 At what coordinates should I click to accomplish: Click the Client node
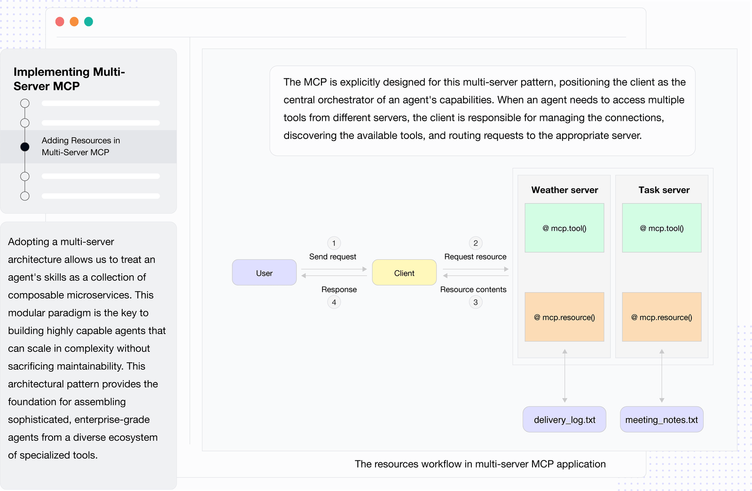404,273
